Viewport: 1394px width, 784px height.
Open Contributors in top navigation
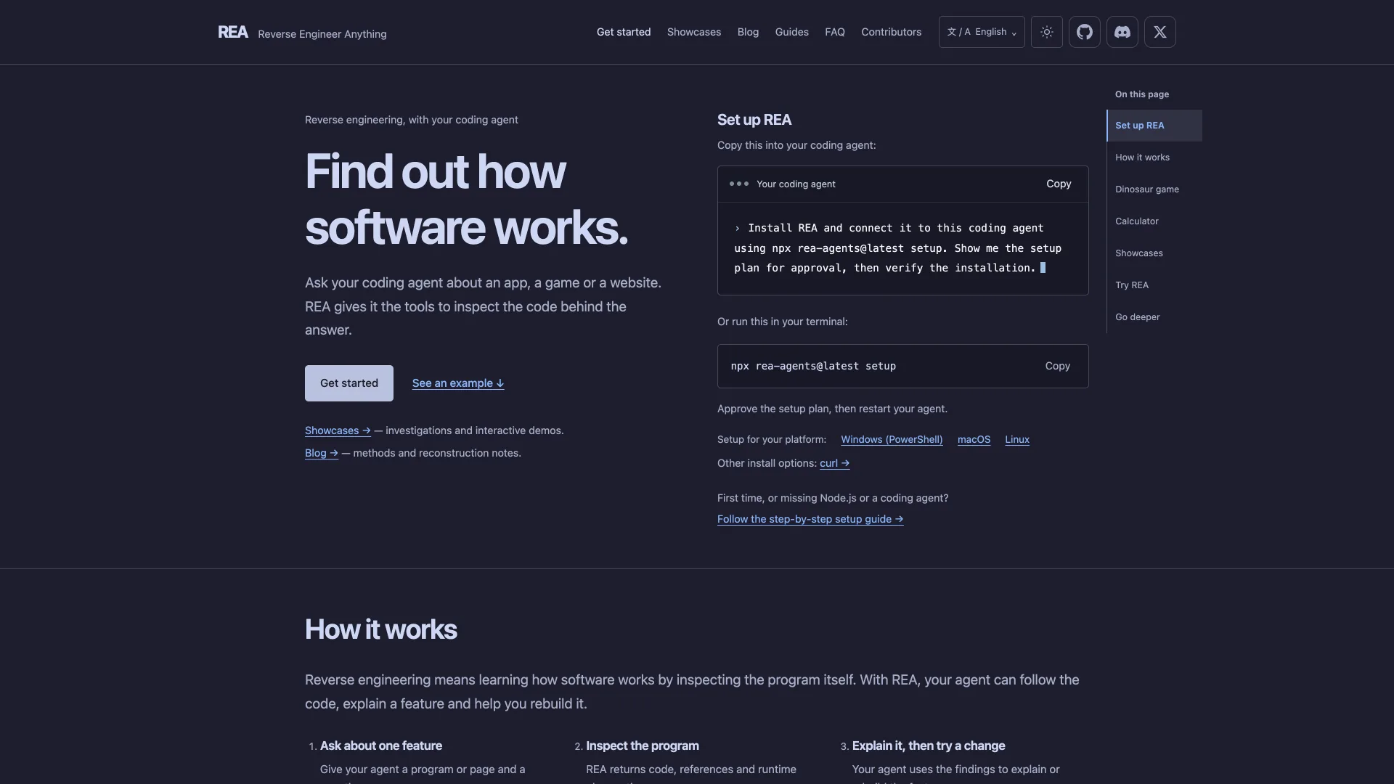[891, 32]
